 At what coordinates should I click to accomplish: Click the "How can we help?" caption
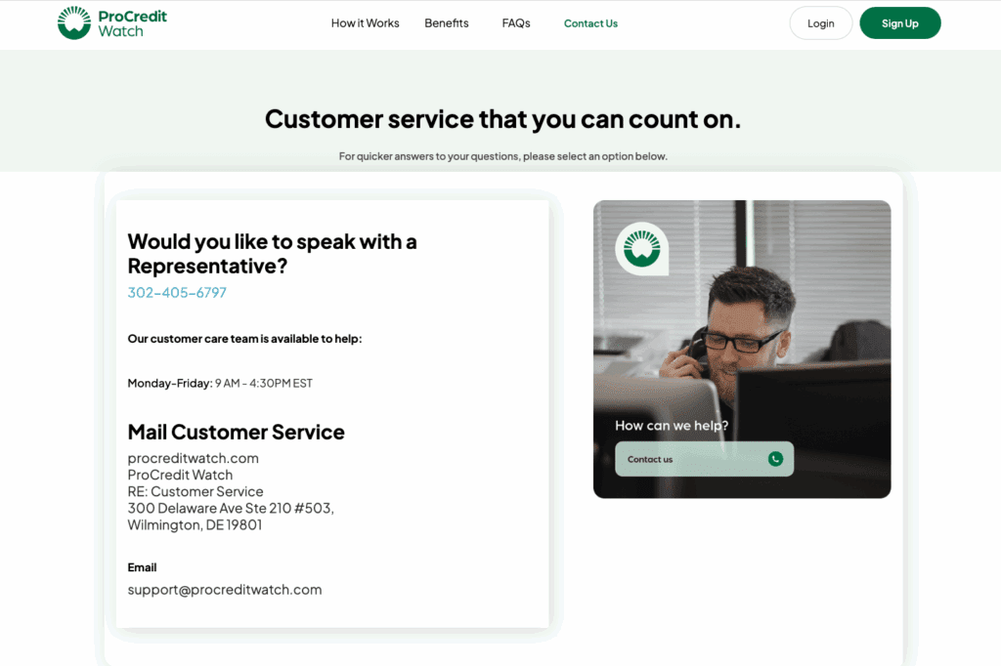(672, 426)
